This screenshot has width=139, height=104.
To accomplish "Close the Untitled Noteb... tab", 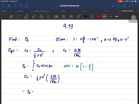I will [119, 11].
